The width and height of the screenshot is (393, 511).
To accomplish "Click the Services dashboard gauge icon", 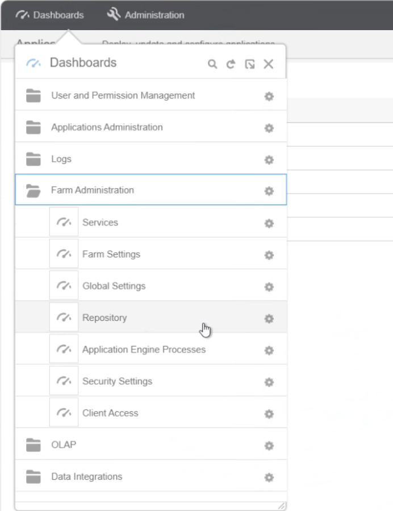I will [64, 222].
